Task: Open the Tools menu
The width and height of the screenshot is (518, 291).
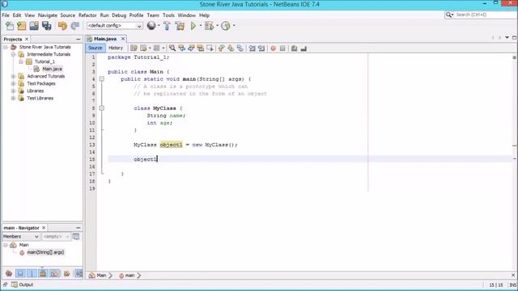Action: [x=168, y=15]
